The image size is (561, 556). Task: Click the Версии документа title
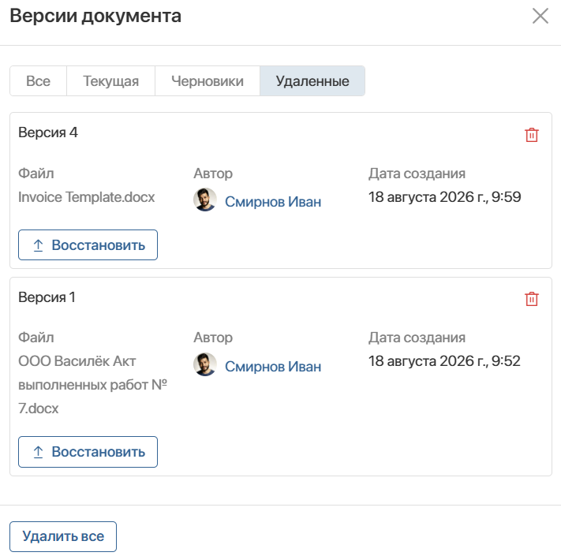[x=95, y=16]
